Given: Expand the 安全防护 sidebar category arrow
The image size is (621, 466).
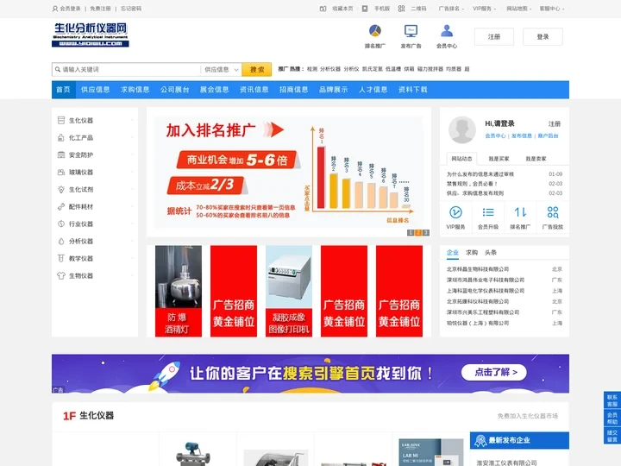Looking at the screenshot, I should pos(132,154).
